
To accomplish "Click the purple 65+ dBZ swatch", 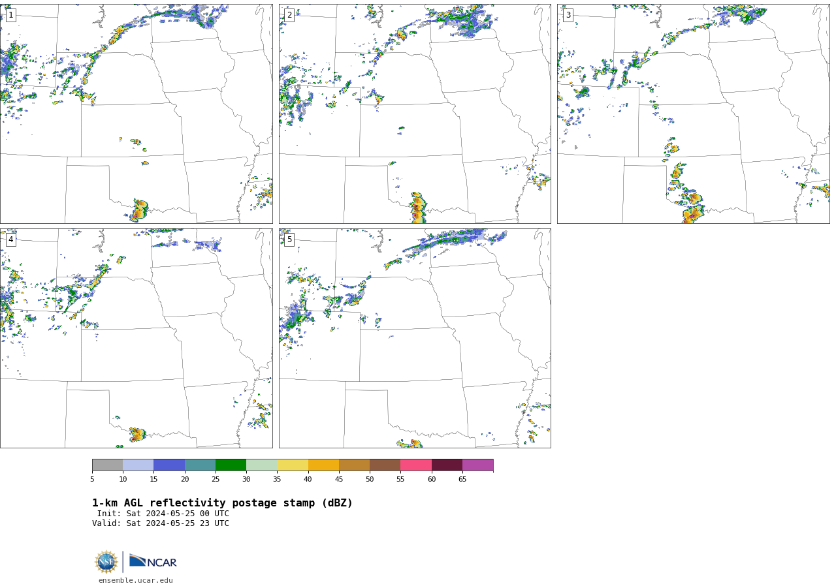I will pyautogui.click(x=477, y=465).
